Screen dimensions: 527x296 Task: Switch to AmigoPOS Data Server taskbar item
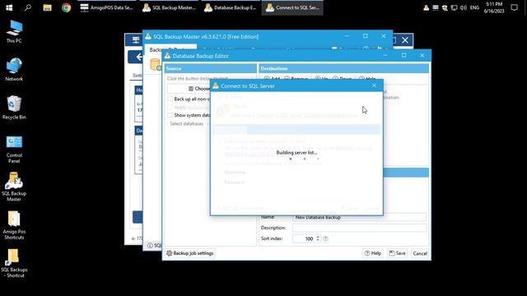pyautogui.click(x=106, y=7)
